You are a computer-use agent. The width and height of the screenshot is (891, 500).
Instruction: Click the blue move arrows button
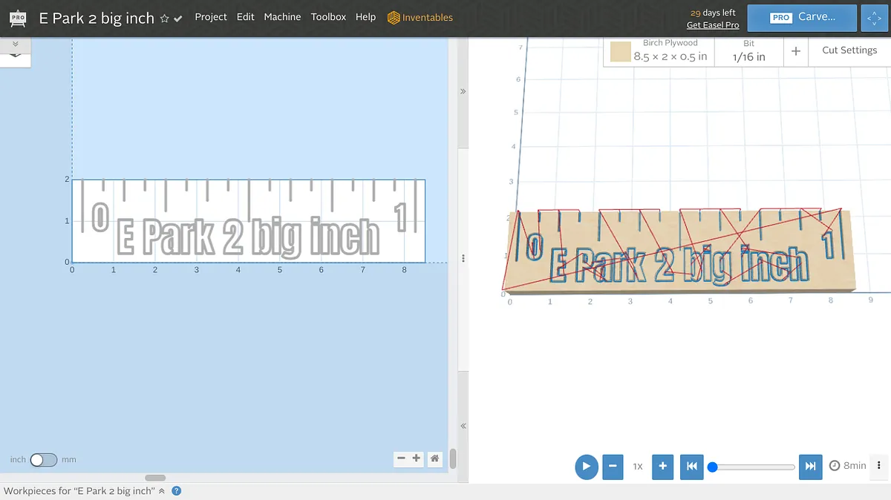tap(873, 18)
